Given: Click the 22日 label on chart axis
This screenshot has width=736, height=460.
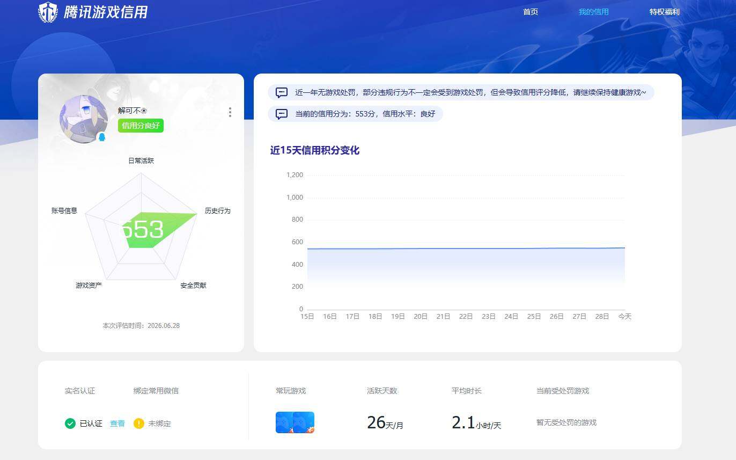Looking at the screenshot, I should [x=466, y=317].
